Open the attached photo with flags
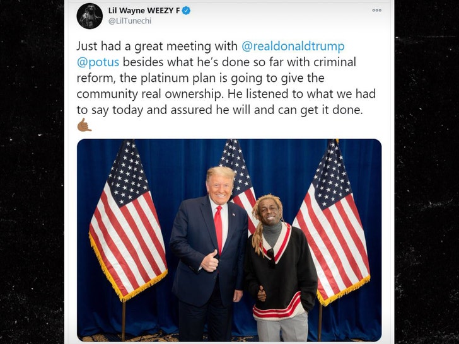459x344 pixels. coord(229,240)
